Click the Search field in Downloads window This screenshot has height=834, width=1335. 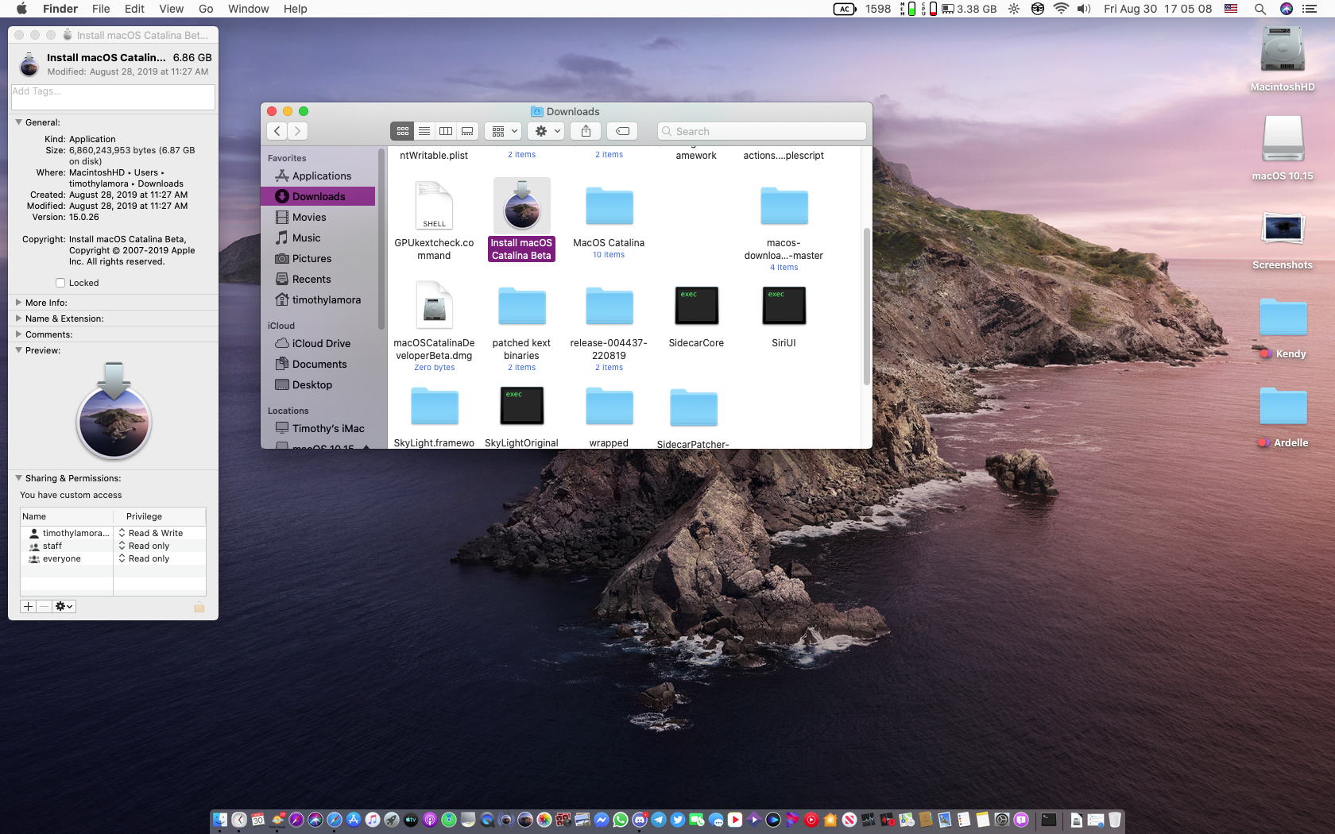tap(761, 131)
